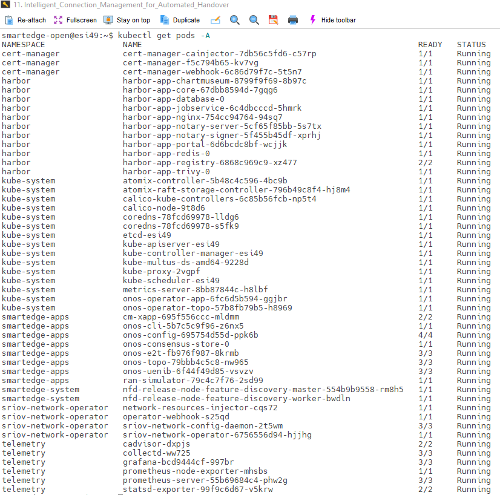Click cm-xapp-695f556ccc-mldmm pod name
This screenshot has height=495, width=500.
click(x=181, y=317)
